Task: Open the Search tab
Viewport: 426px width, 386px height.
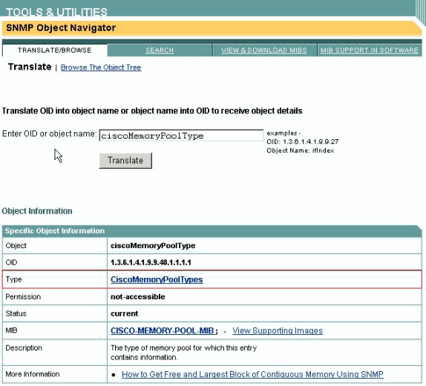Action: click(160, 50)
